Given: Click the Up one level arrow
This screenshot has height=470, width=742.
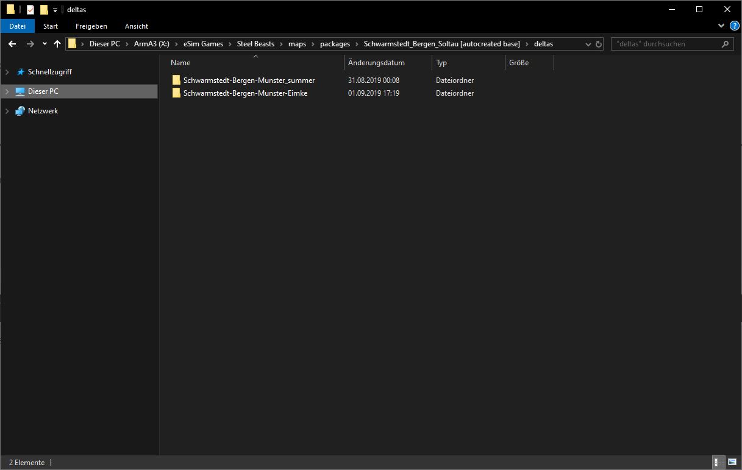Looking at the screenshot, I should 57,44.
